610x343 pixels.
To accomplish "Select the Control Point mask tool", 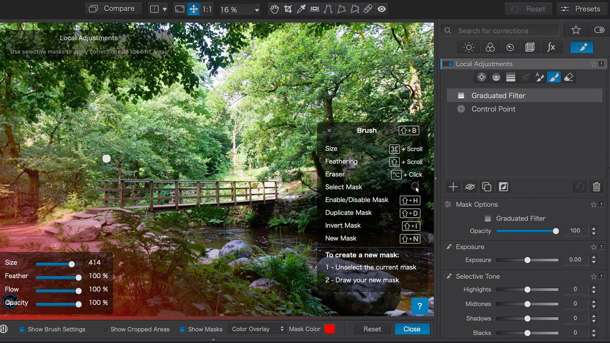I will click(x=482, y=77).
